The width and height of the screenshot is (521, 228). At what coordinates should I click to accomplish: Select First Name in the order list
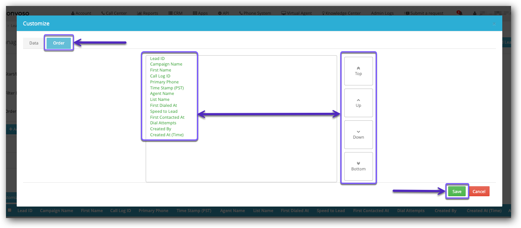click(160, 70)
